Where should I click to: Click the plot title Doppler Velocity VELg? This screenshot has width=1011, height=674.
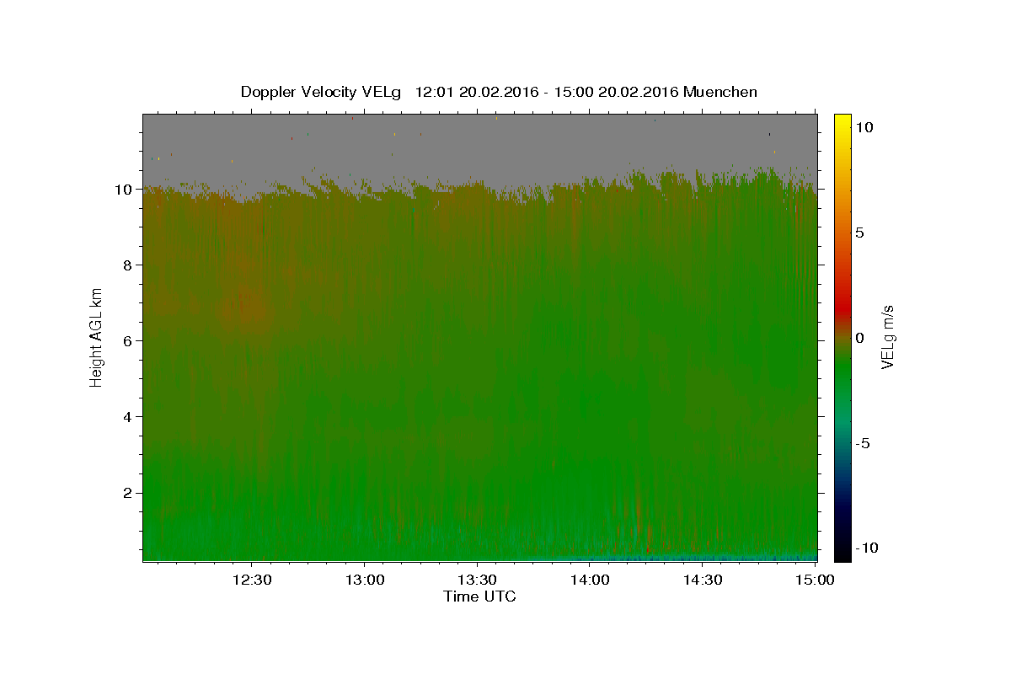[320, 92]
